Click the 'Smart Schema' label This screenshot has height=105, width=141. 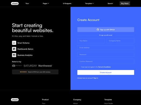[x=23, y=43]
